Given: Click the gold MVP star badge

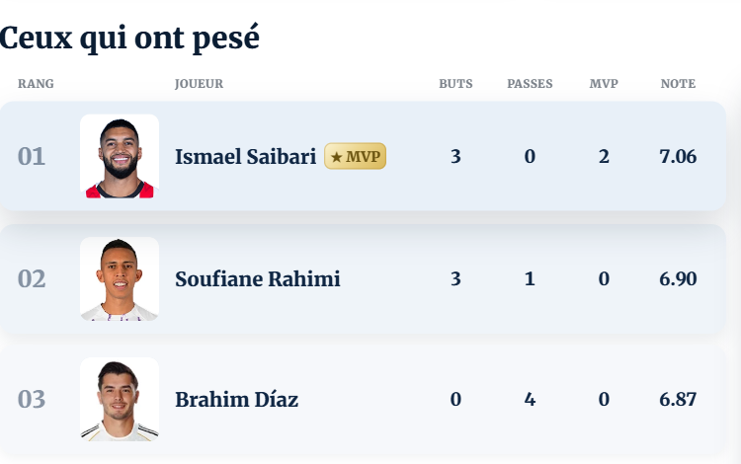Looking at the screenshot, I should (356, 156).
